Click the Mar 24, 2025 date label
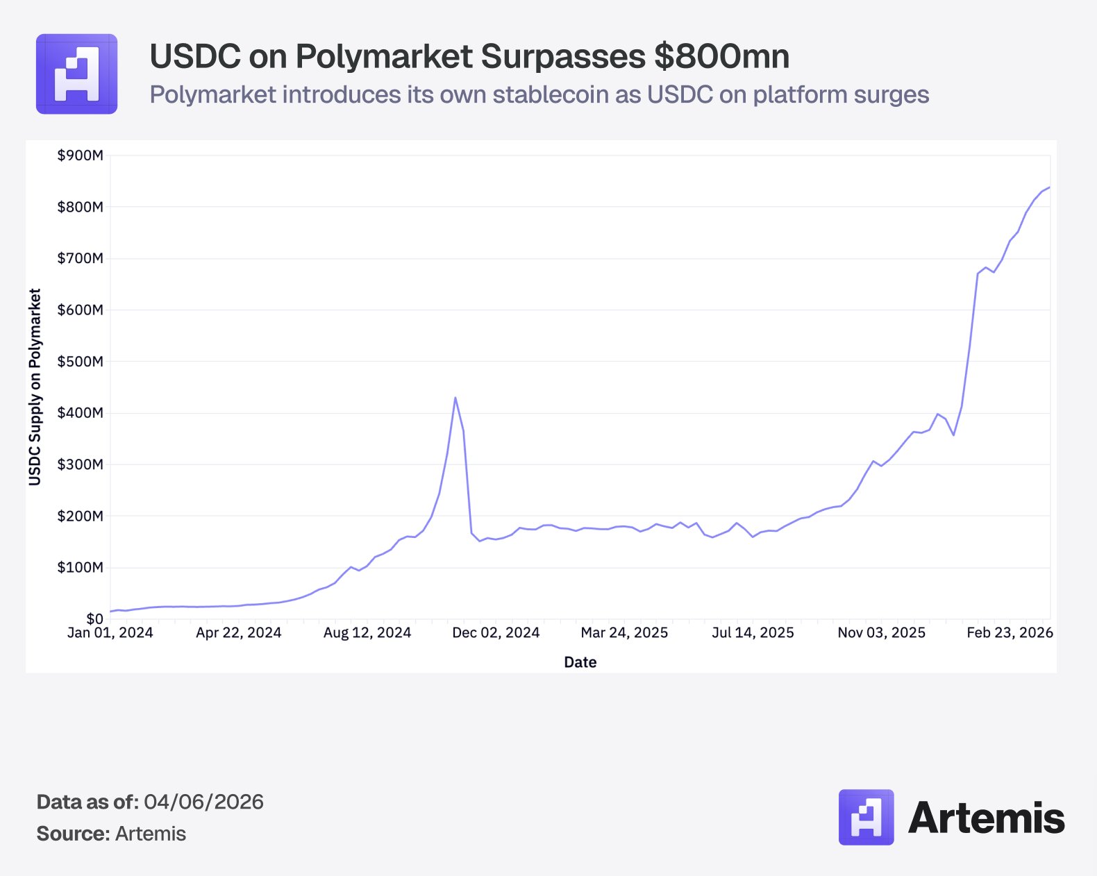The width and height of the screenshot is (1097, 876). click(624, 633)
